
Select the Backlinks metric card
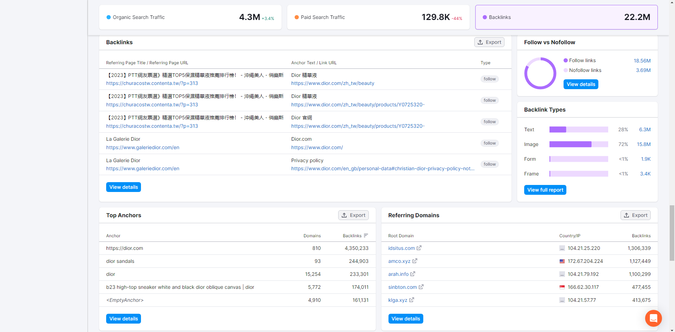pyautogui.click(x=566, y=17)
